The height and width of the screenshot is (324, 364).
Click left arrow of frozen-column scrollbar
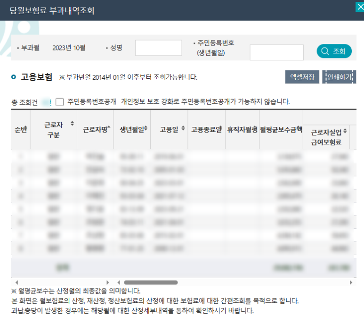coord(16,282)
